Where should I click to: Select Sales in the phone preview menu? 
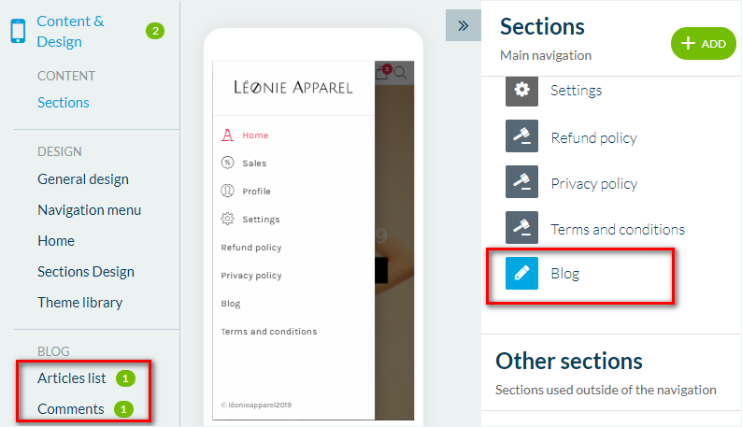click(x=254, y=164)
